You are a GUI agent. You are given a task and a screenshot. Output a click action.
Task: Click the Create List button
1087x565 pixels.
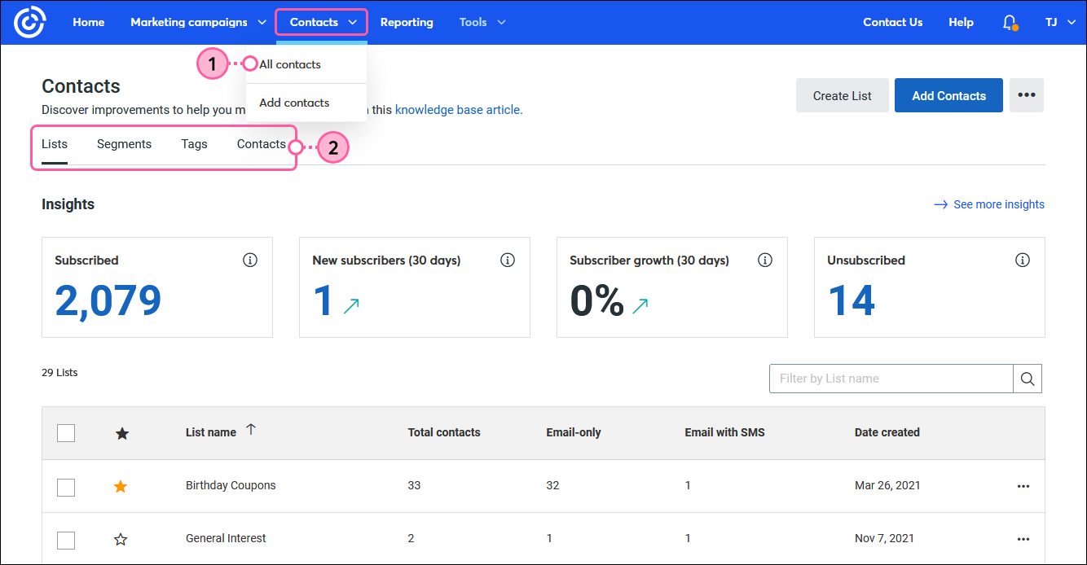coord(842,95)
